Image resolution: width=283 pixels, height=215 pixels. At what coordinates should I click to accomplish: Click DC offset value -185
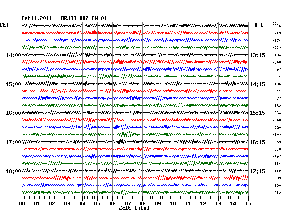(x=276, y=84)
